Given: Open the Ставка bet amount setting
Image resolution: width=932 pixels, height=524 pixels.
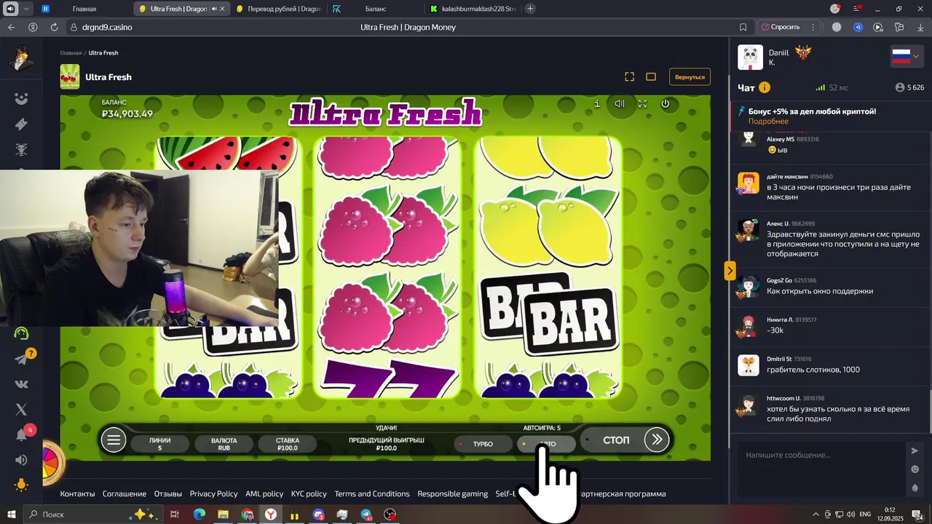Looking at the screenshot, I should click(288, 444).
